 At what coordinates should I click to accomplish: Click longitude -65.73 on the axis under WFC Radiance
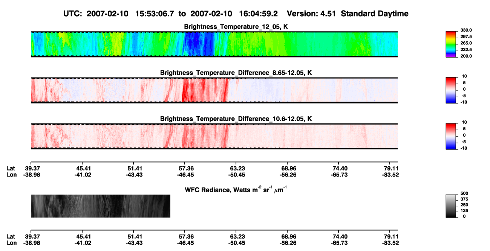340,243
